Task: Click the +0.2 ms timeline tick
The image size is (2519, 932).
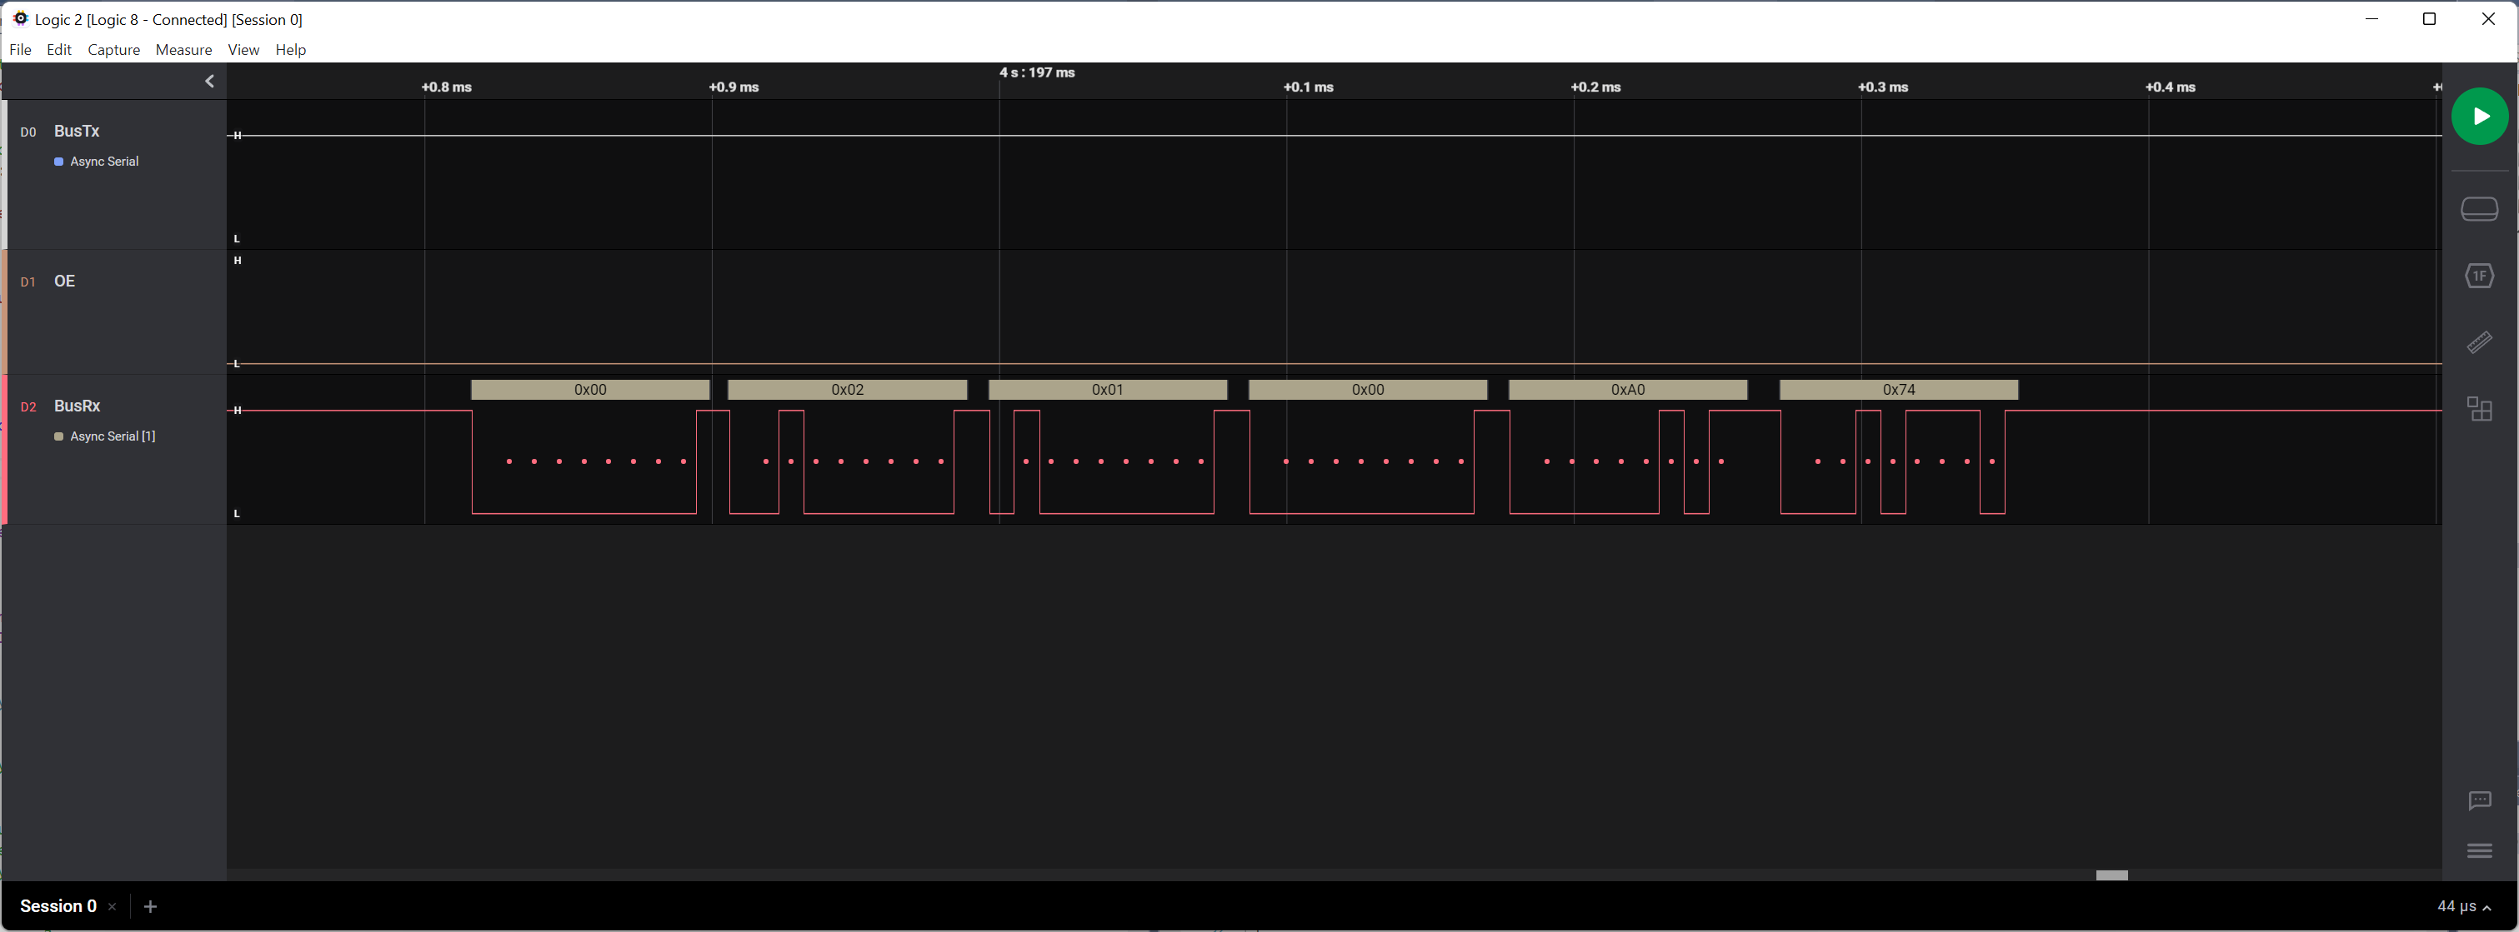Action: (1596, 87)
